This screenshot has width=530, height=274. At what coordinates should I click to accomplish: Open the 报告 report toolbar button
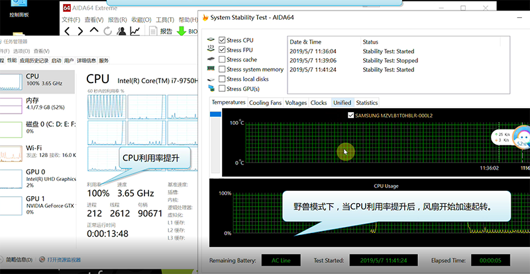click(x=161, y=31)
